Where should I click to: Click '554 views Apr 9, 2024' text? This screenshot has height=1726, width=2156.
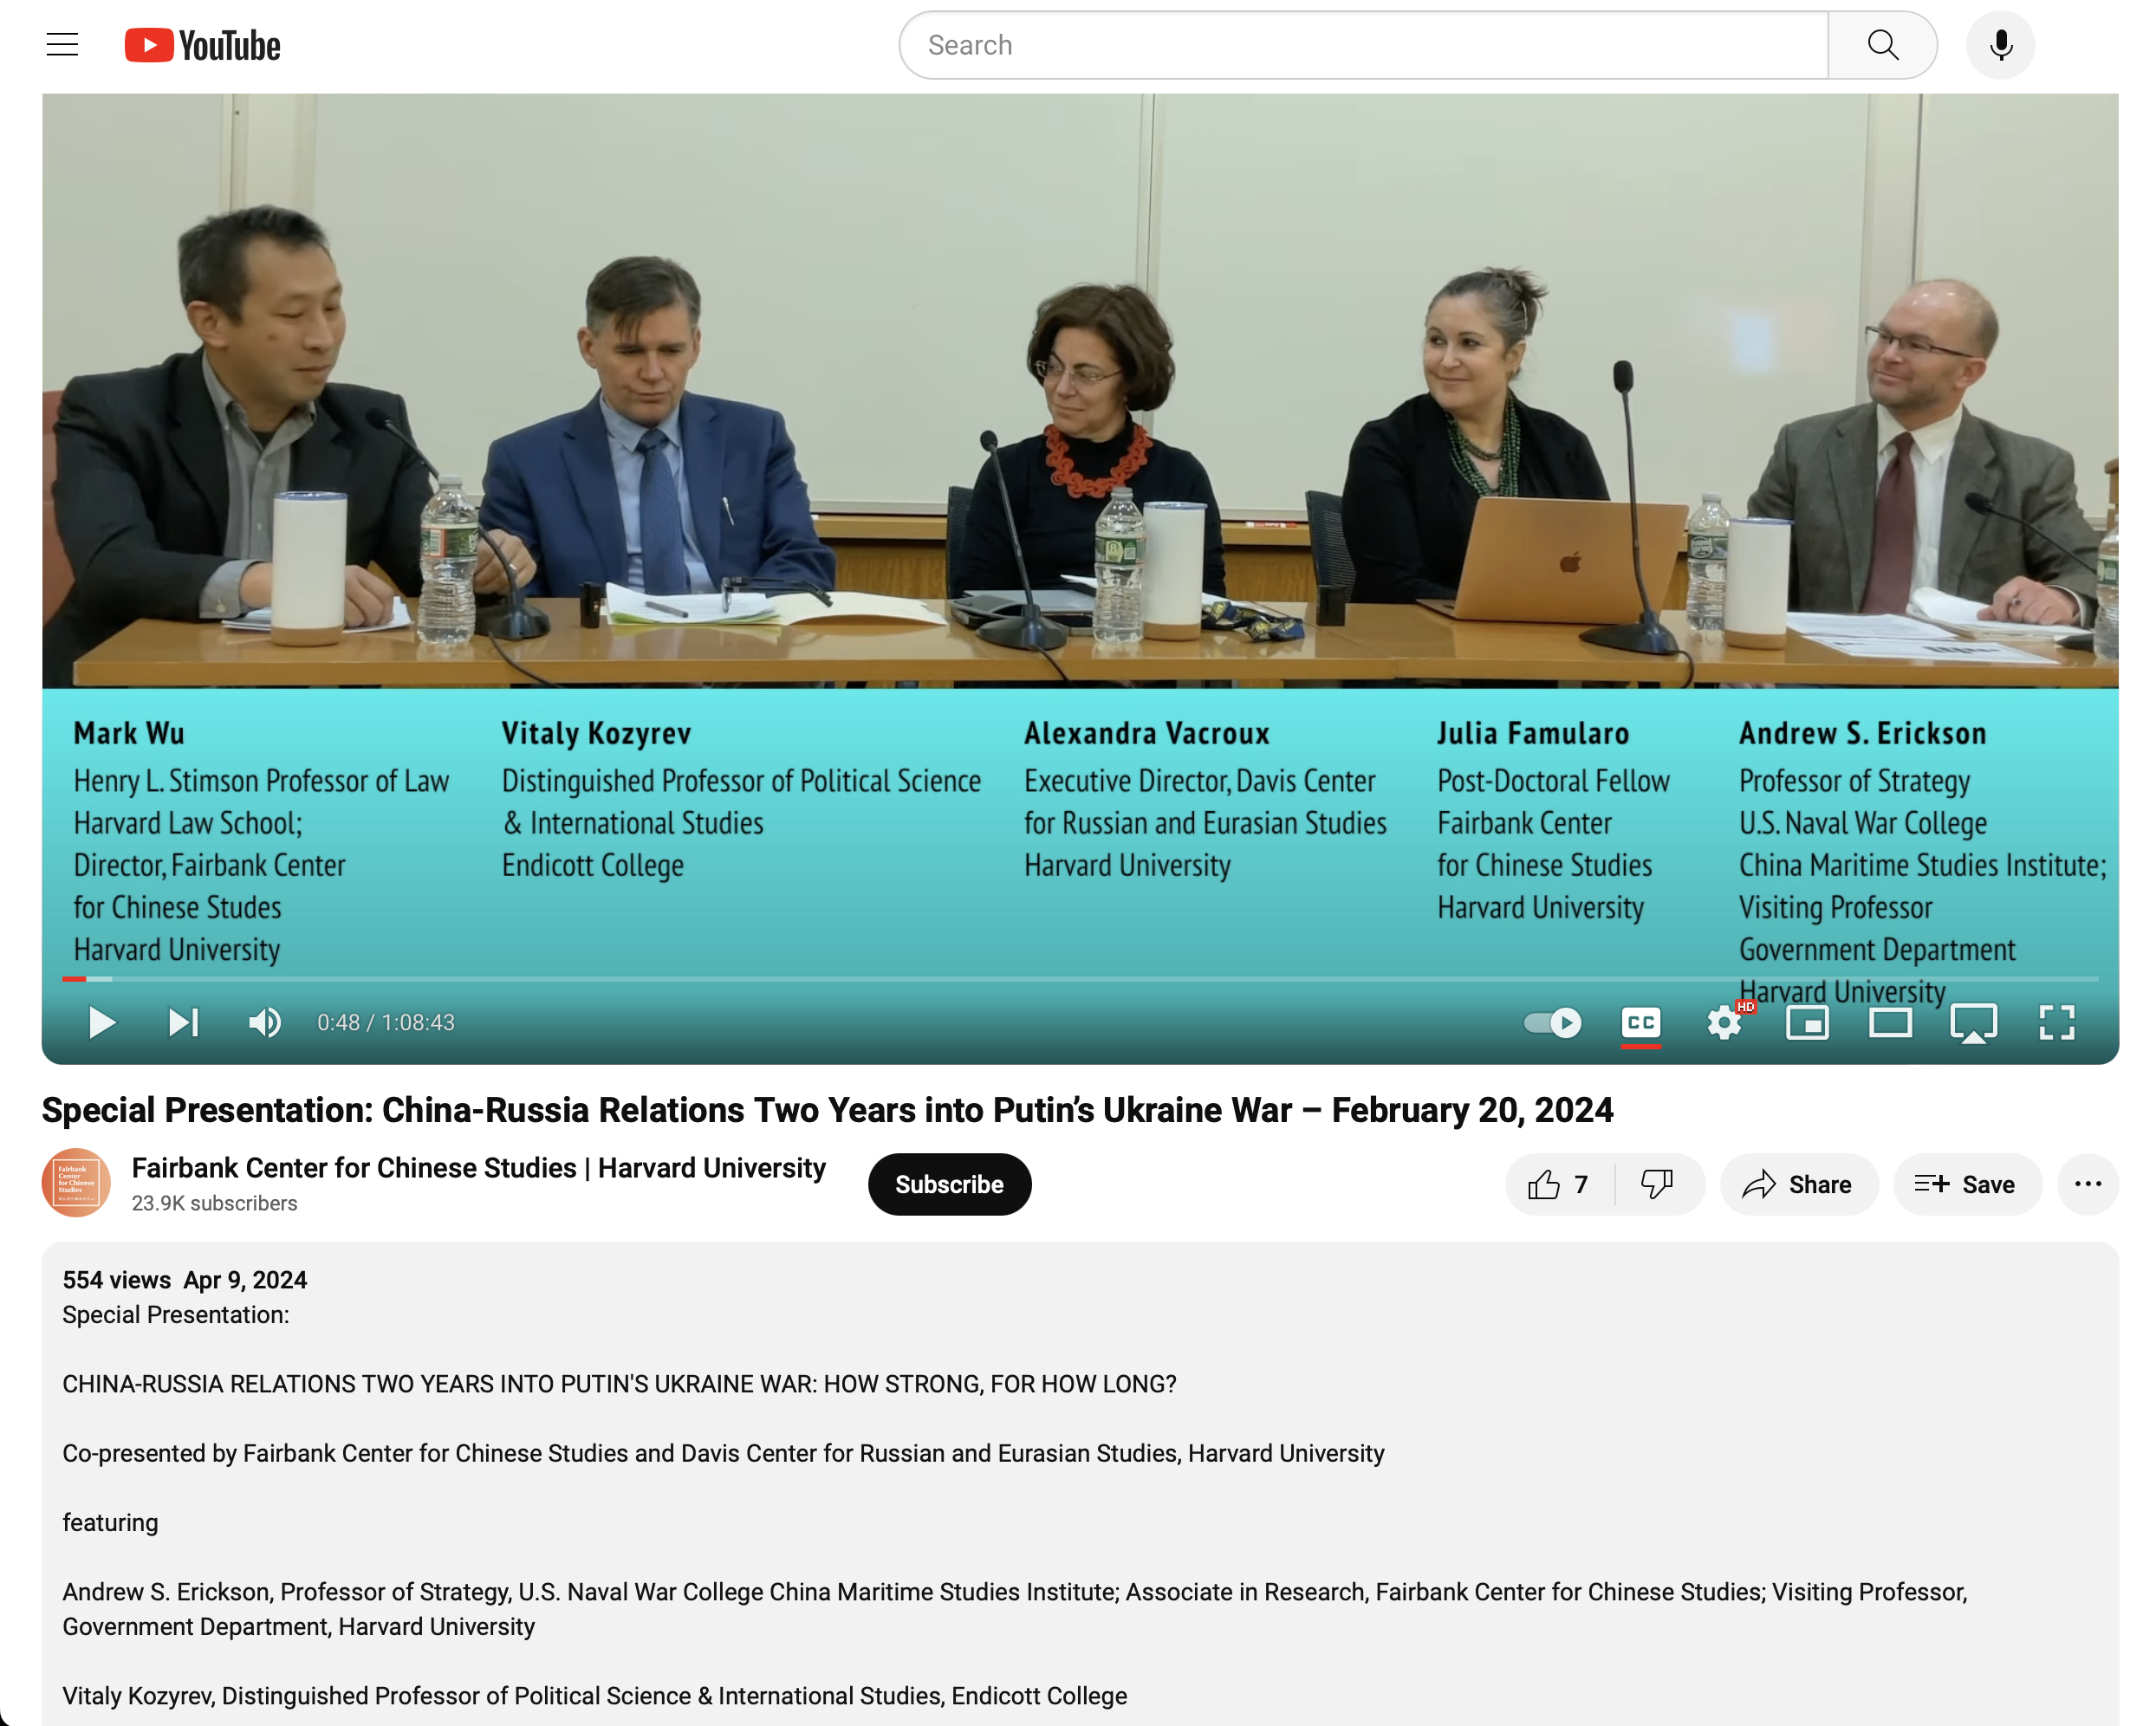184,1280
